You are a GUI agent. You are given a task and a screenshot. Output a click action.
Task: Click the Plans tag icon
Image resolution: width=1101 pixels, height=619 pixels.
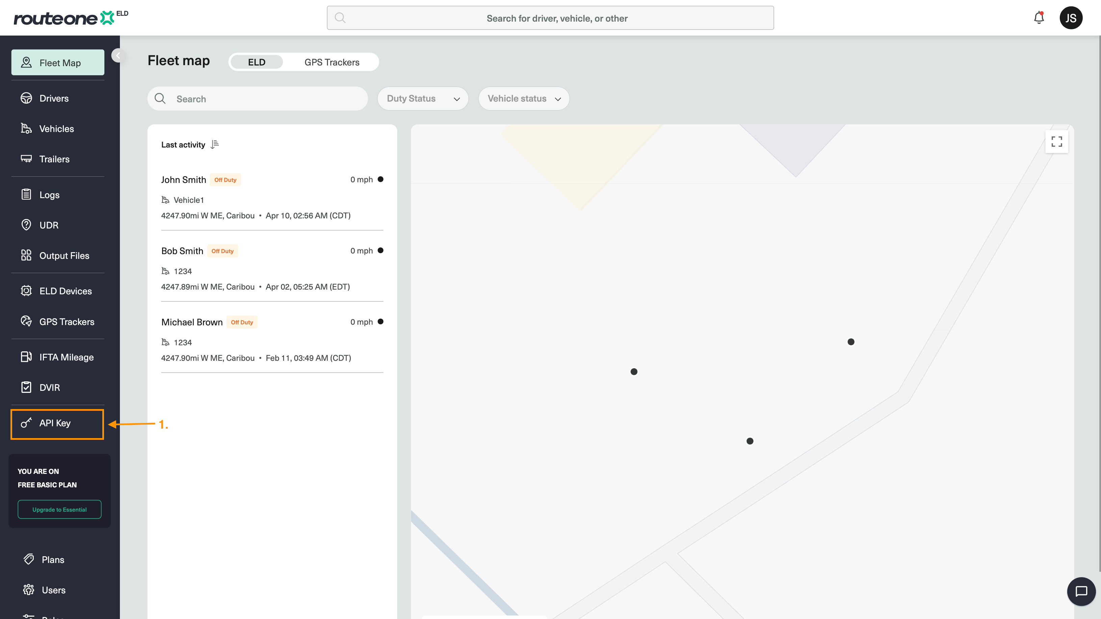click(29, 559)
